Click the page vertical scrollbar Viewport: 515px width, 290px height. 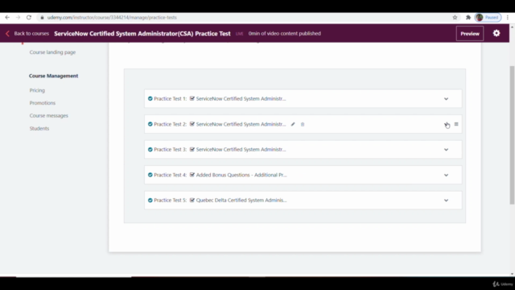pyautogui.click(x=512, y=135)
